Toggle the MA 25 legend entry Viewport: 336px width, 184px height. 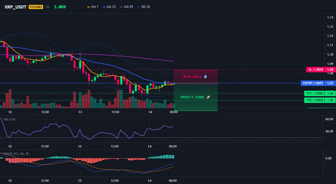(x=109, y=7)
